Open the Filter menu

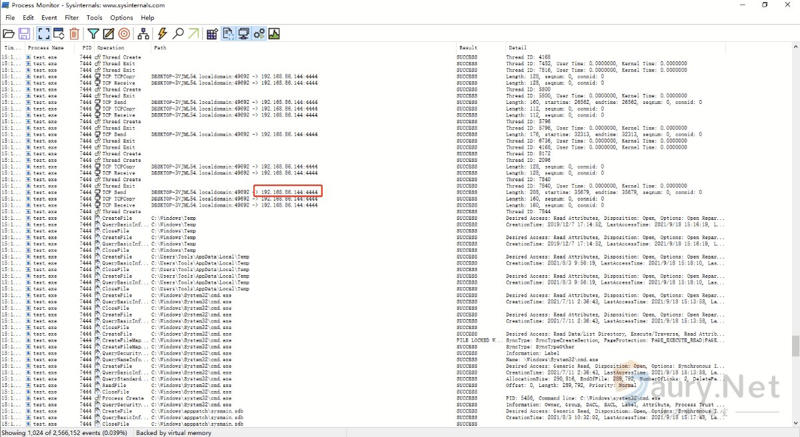pyautogui.click(x=71, y=18)
